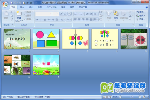Image resolution: width=150 pixels, height=100 pixels.
Task: Expand the font name combo box
Action: [50, 14]
